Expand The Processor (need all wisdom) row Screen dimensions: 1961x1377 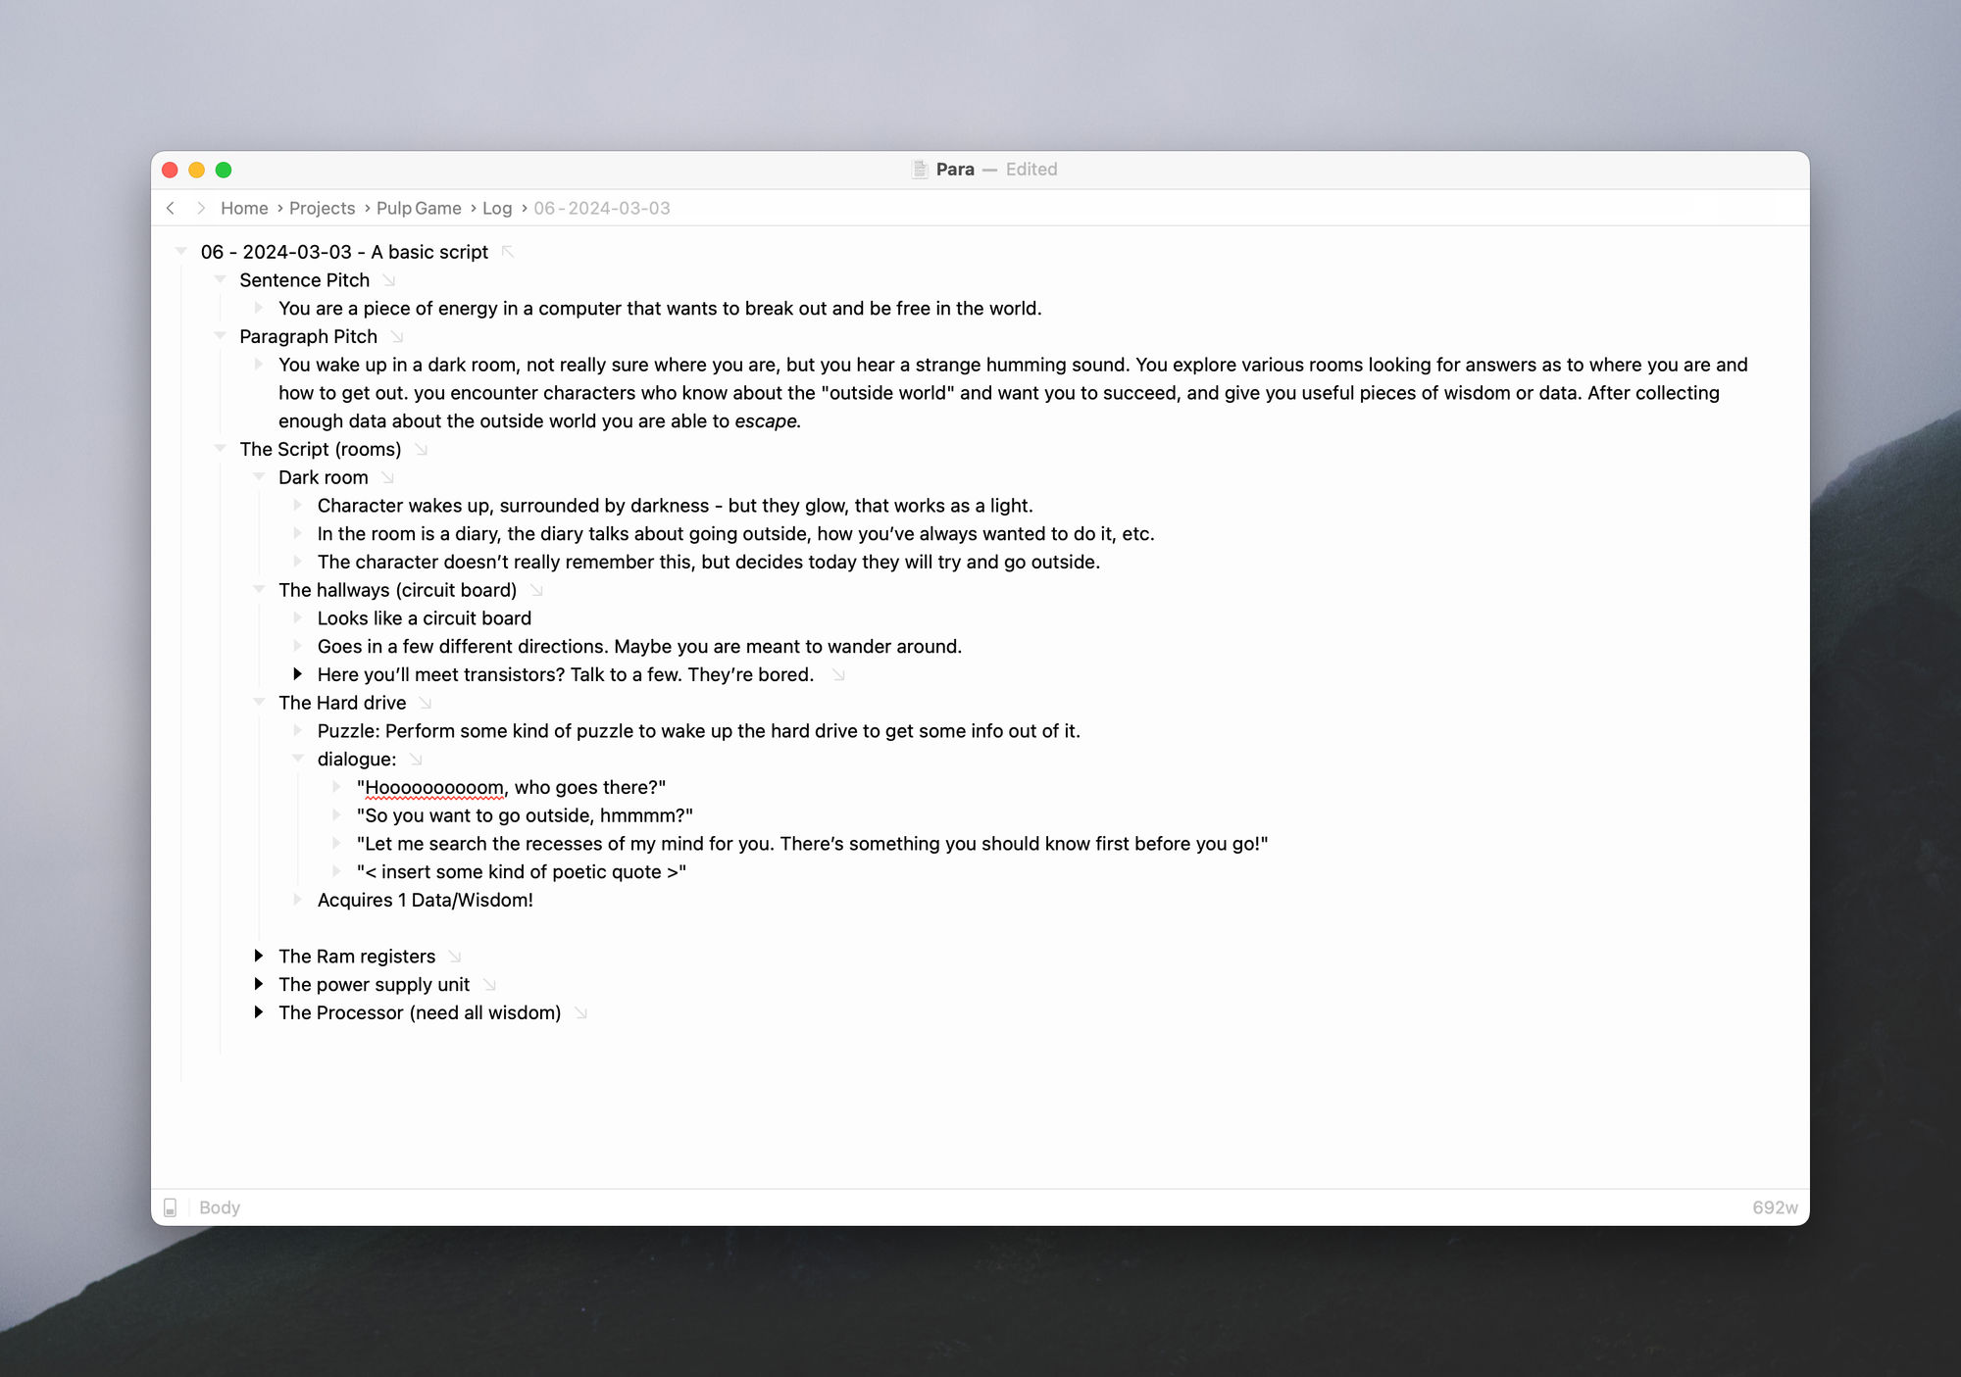coord(259,1012)
